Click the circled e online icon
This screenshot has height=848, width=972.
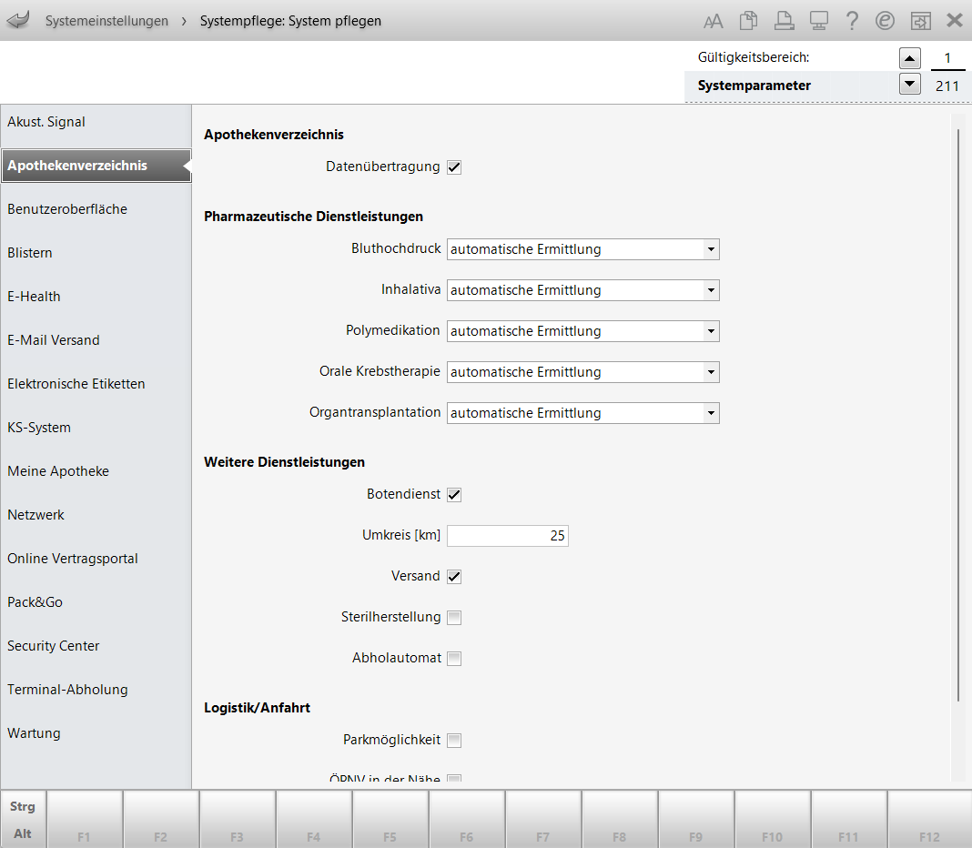(885, 21)
